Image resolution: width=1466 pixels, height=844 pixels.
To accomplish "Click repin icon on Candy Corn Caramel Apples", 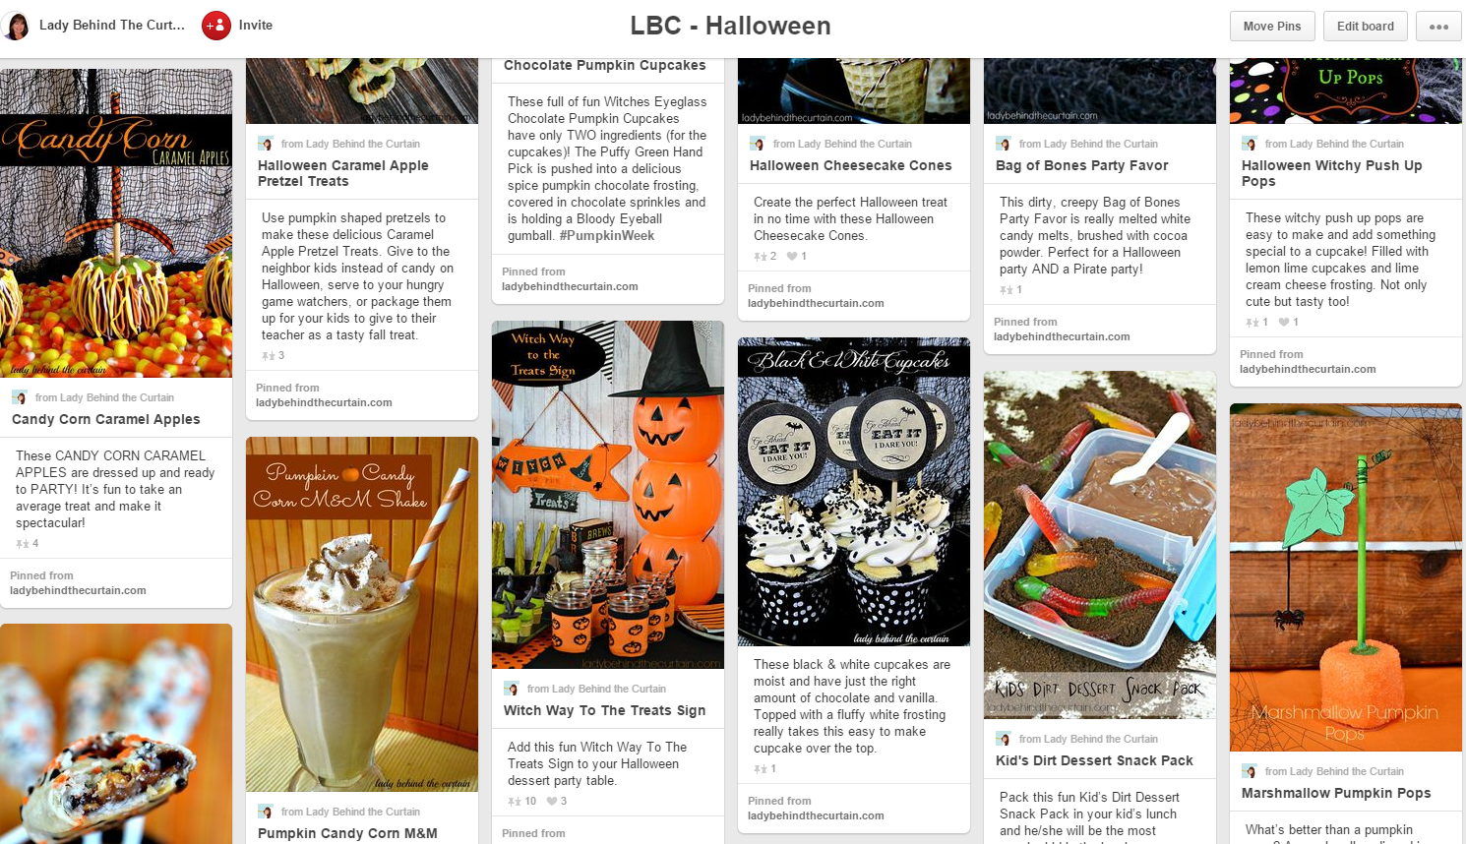I will (22, 544).
